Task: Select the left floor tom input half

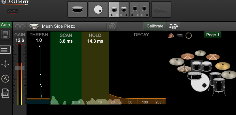Action: tap(135, 10)
